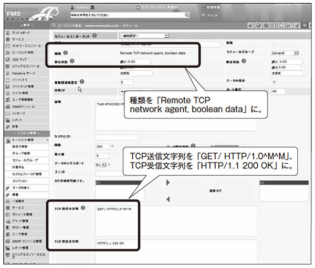Image resolution: width=315 pixels, height=268 pixels.
Task: Select グループ管理 submenu item
Action: 21,153
